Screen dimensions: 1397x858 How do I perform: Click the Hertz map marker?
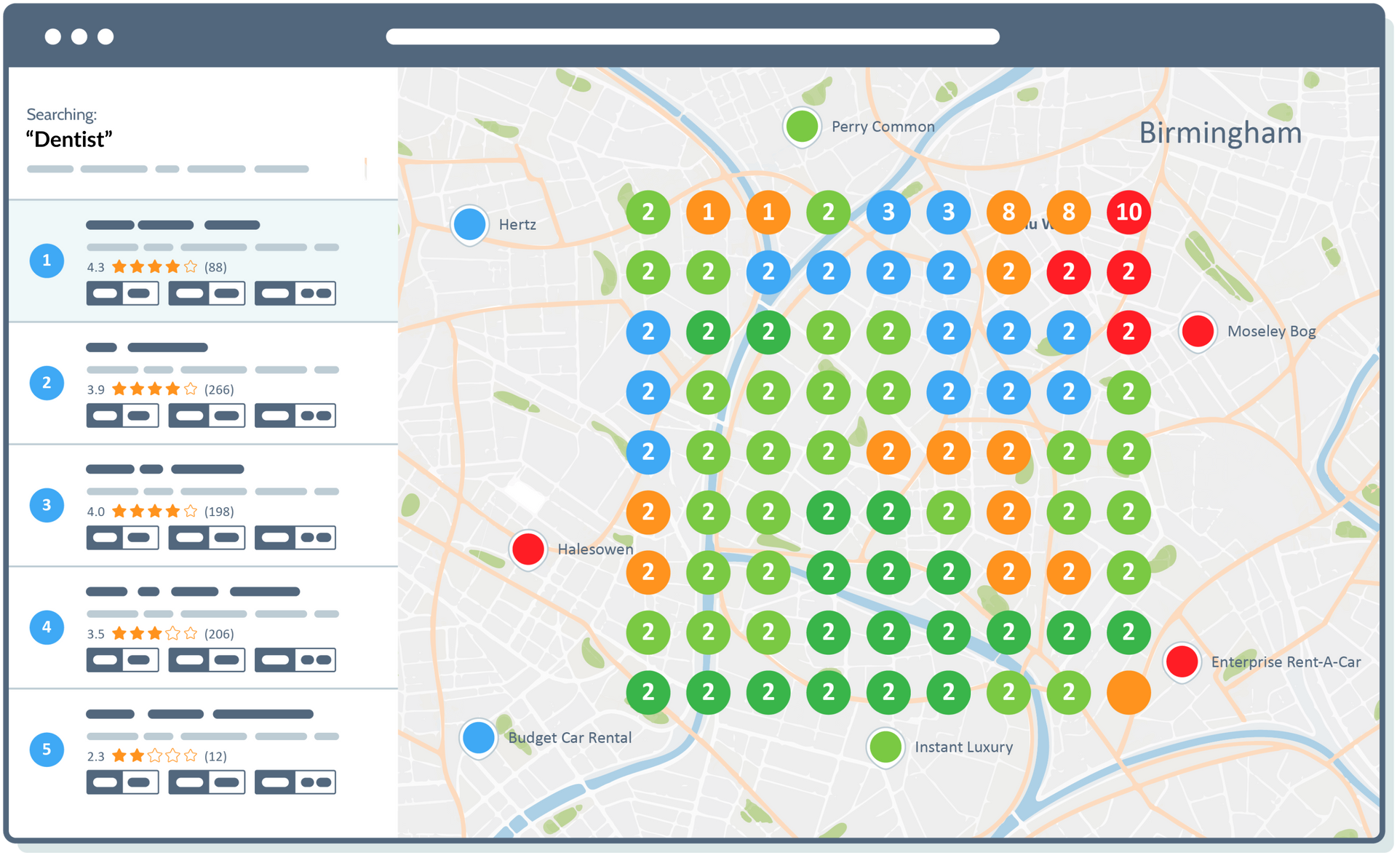[x=469, y=224]
